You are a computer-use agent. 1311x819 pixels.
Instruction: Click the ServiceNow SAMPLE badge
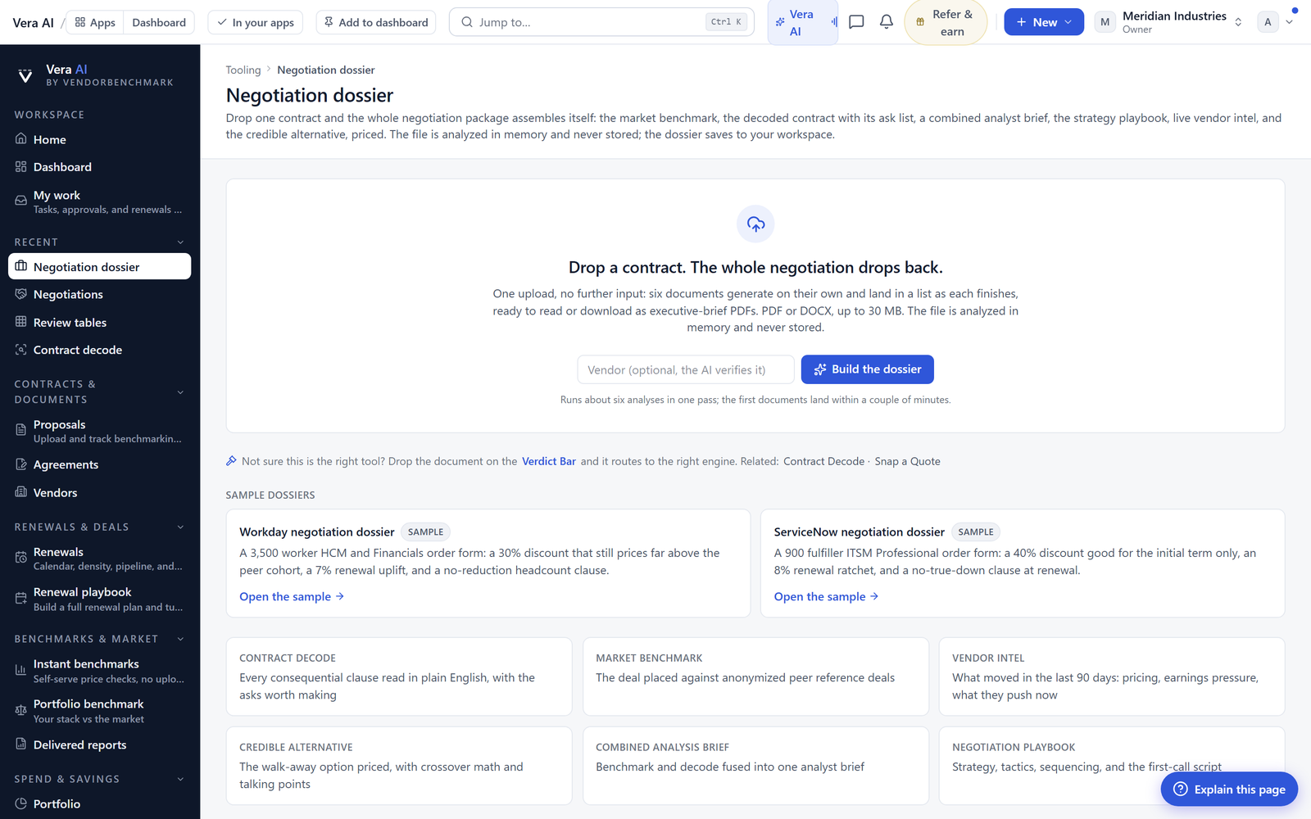[x=976, y=532]
